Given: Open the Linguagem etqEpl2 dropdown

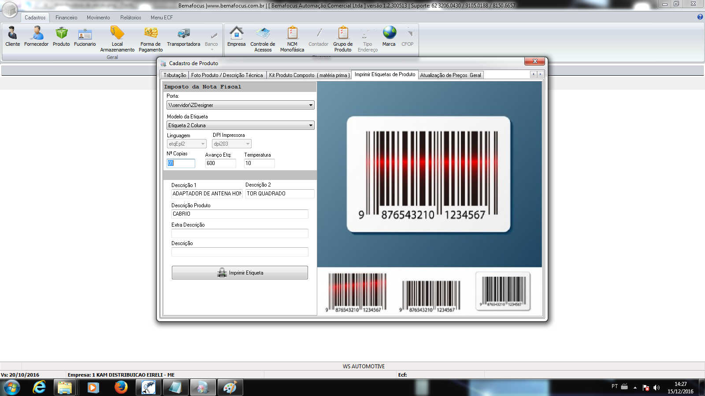Looking at the screenshot, I should pyautogui.click(x=187, y=144).
